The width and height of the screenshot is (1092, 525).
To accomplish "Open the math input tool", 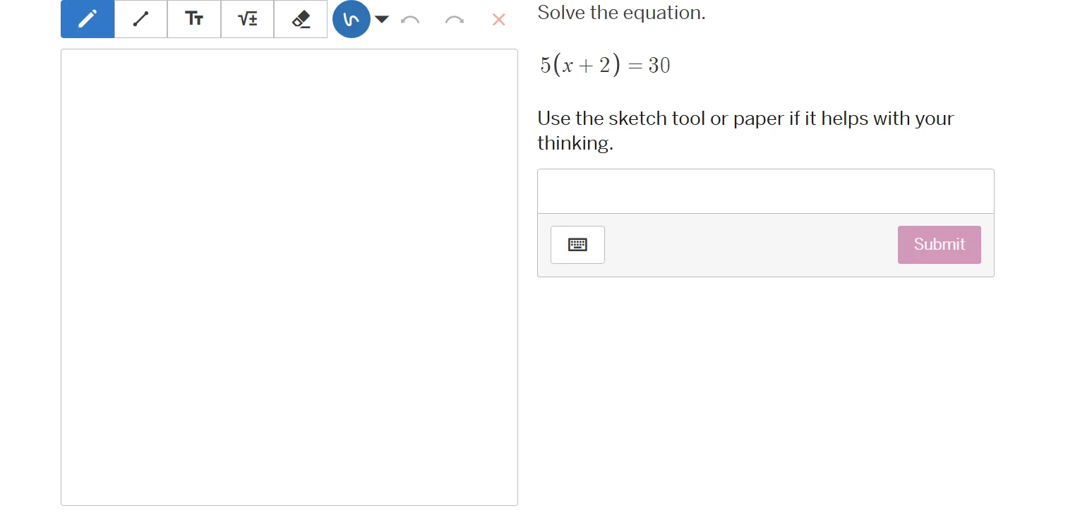I will point(248,19).
